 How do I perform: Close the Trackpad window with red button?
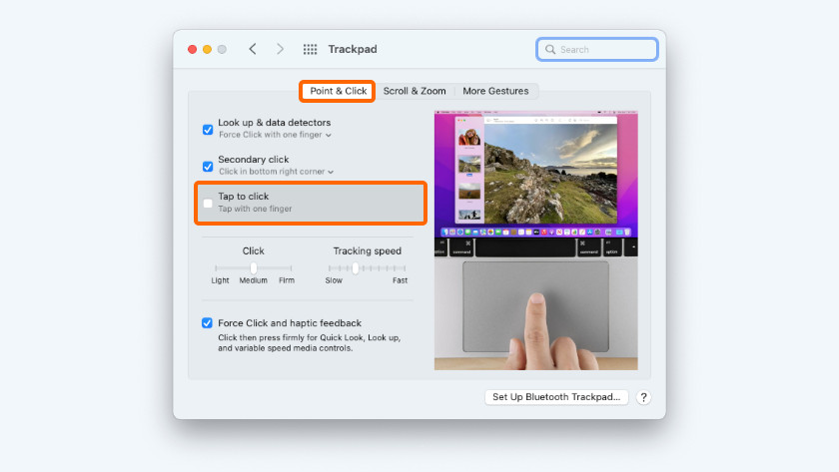pyautogui.click(x=192, y=49)
